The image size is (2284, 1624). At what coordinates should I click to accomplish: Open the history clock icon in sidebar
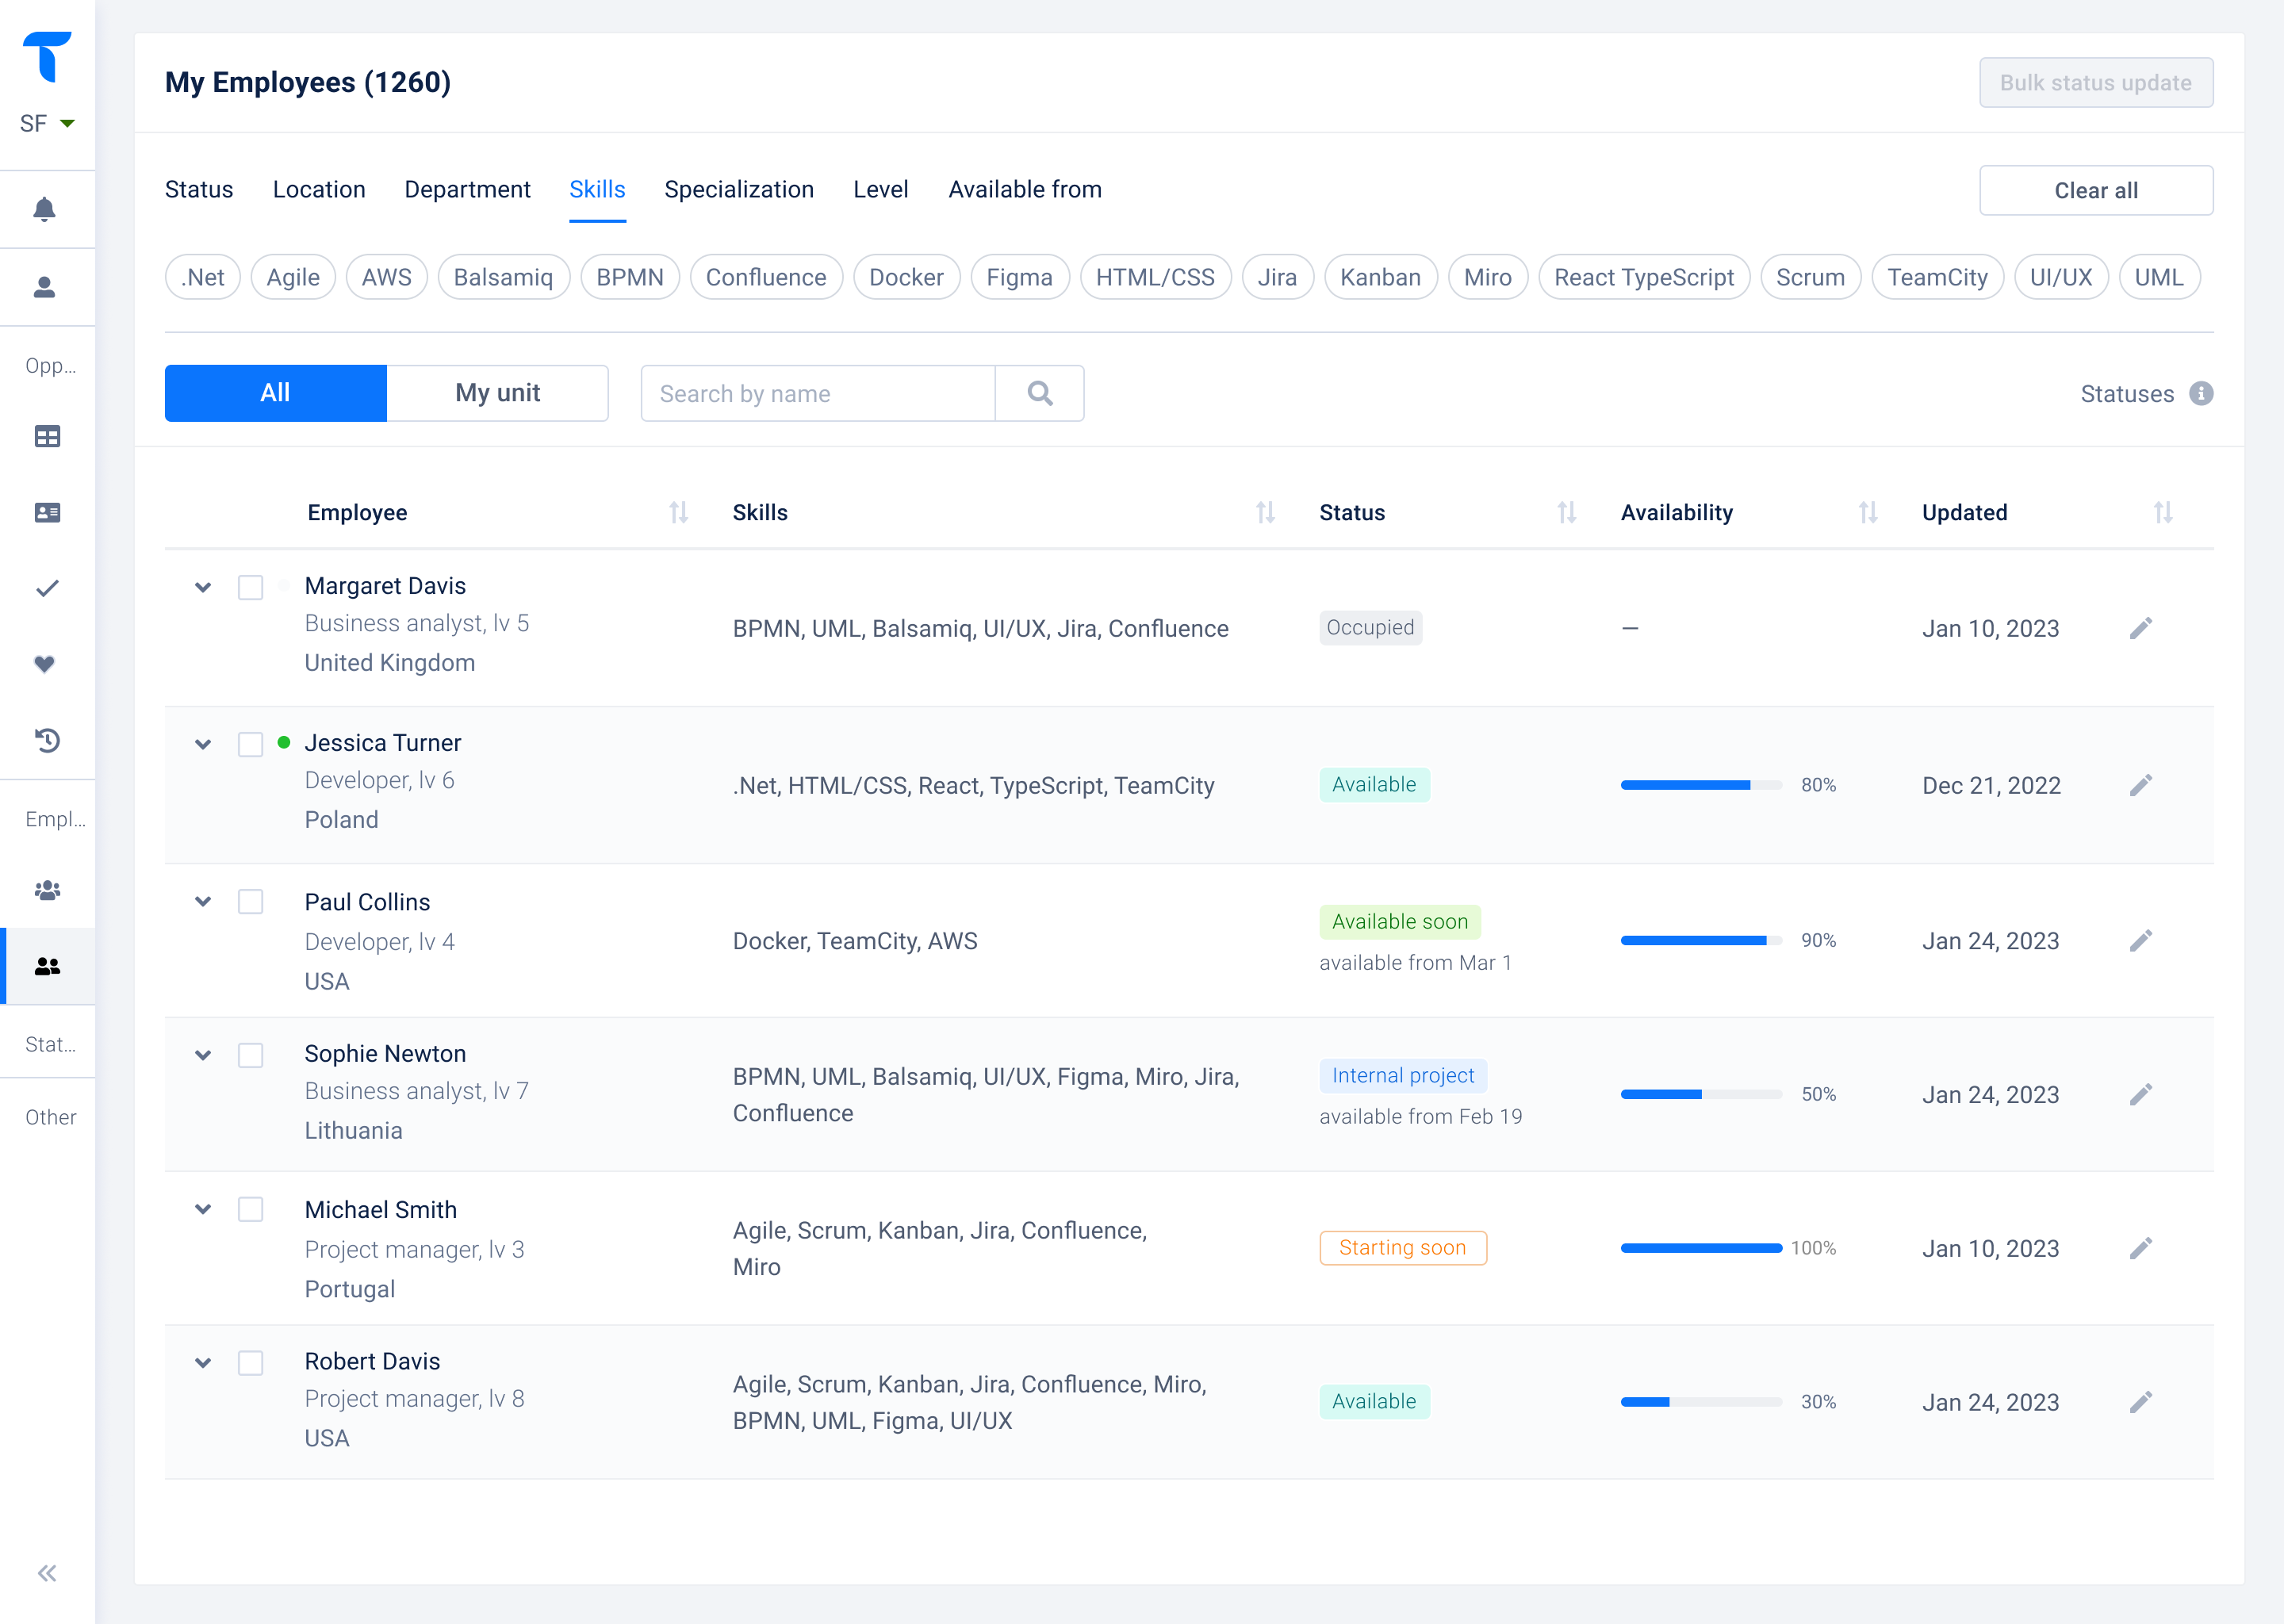pyautogui.click(x=47, y=740)
